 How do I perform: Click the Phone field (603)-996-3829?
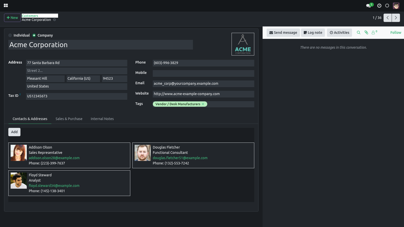(203, 63)
